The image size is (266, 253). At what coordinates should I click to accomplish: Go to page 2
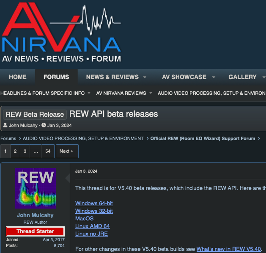pyautogui.click(x=15, y=151)
